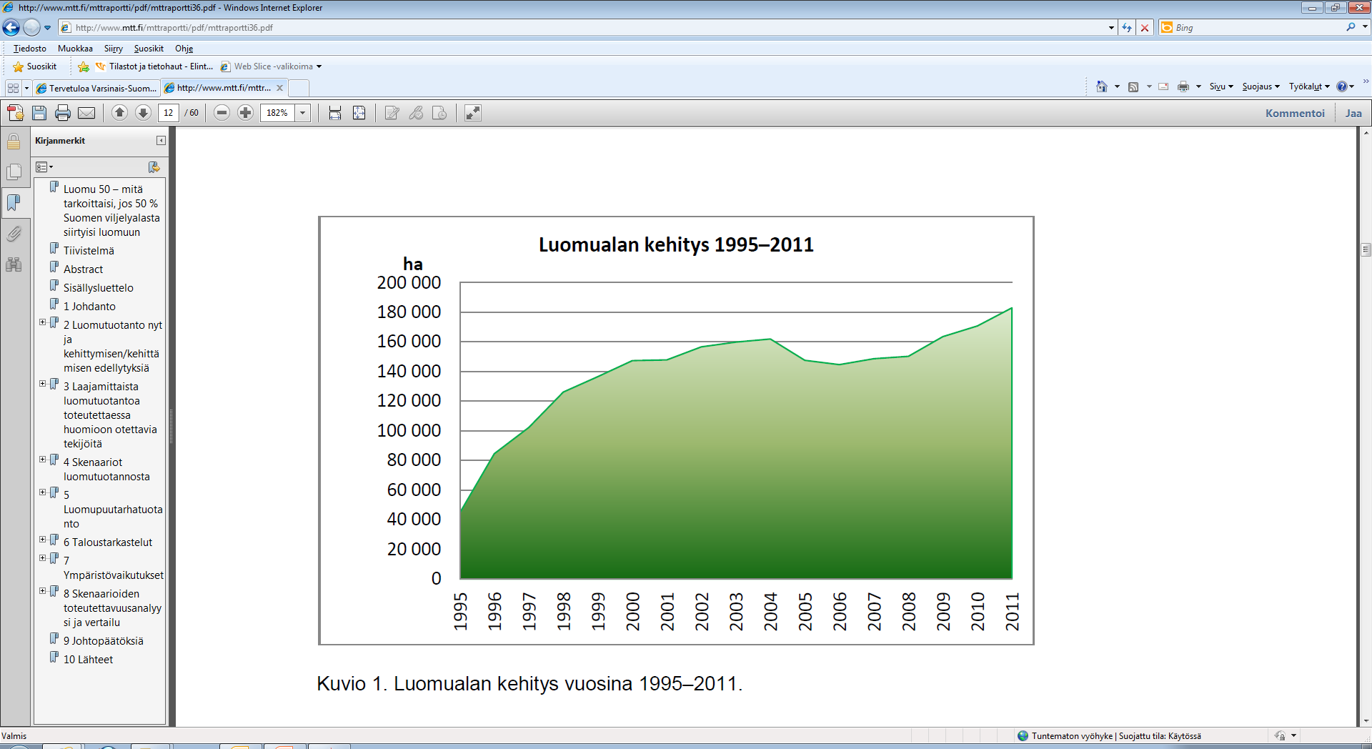Go to previous page with up arrow

pos(120,113)
